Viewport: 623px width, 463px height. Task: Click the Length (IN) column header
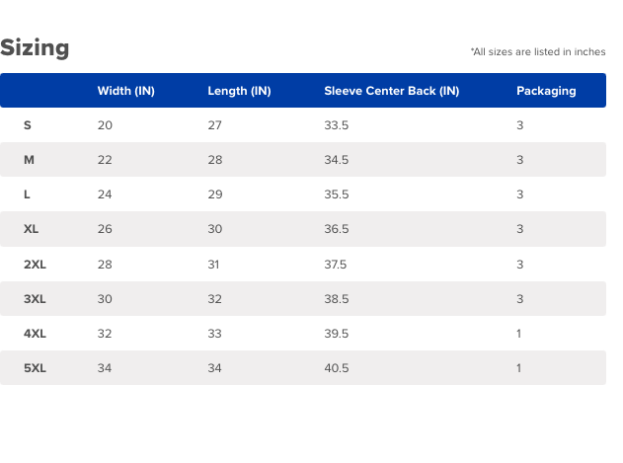[x=239, y=91]
